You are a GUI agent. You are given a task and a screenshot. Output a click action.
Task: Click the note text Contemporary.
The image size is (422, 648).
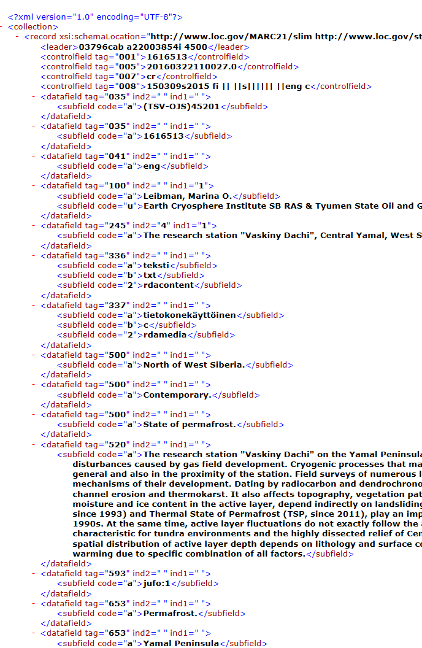[177, 395]
